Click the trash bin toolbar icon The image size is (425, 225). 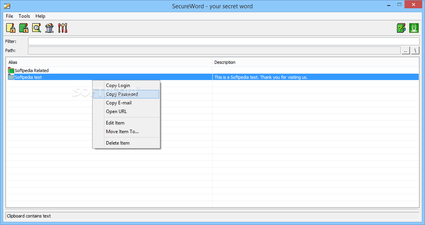click(50, 28)
